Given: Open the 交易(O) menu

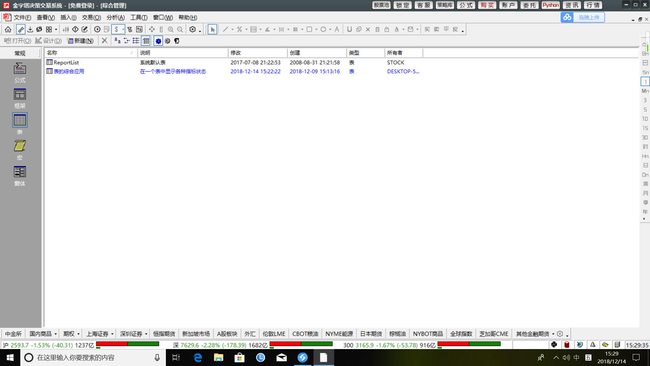Looking at the screenshot, I should (91, 18).
